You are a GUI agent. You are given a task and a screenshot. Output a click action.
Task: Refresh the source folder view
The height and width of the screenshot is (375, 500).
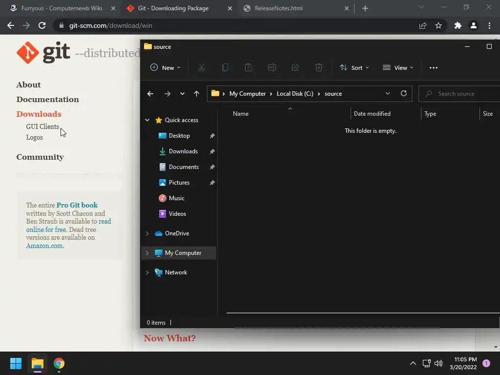(404, 93)
